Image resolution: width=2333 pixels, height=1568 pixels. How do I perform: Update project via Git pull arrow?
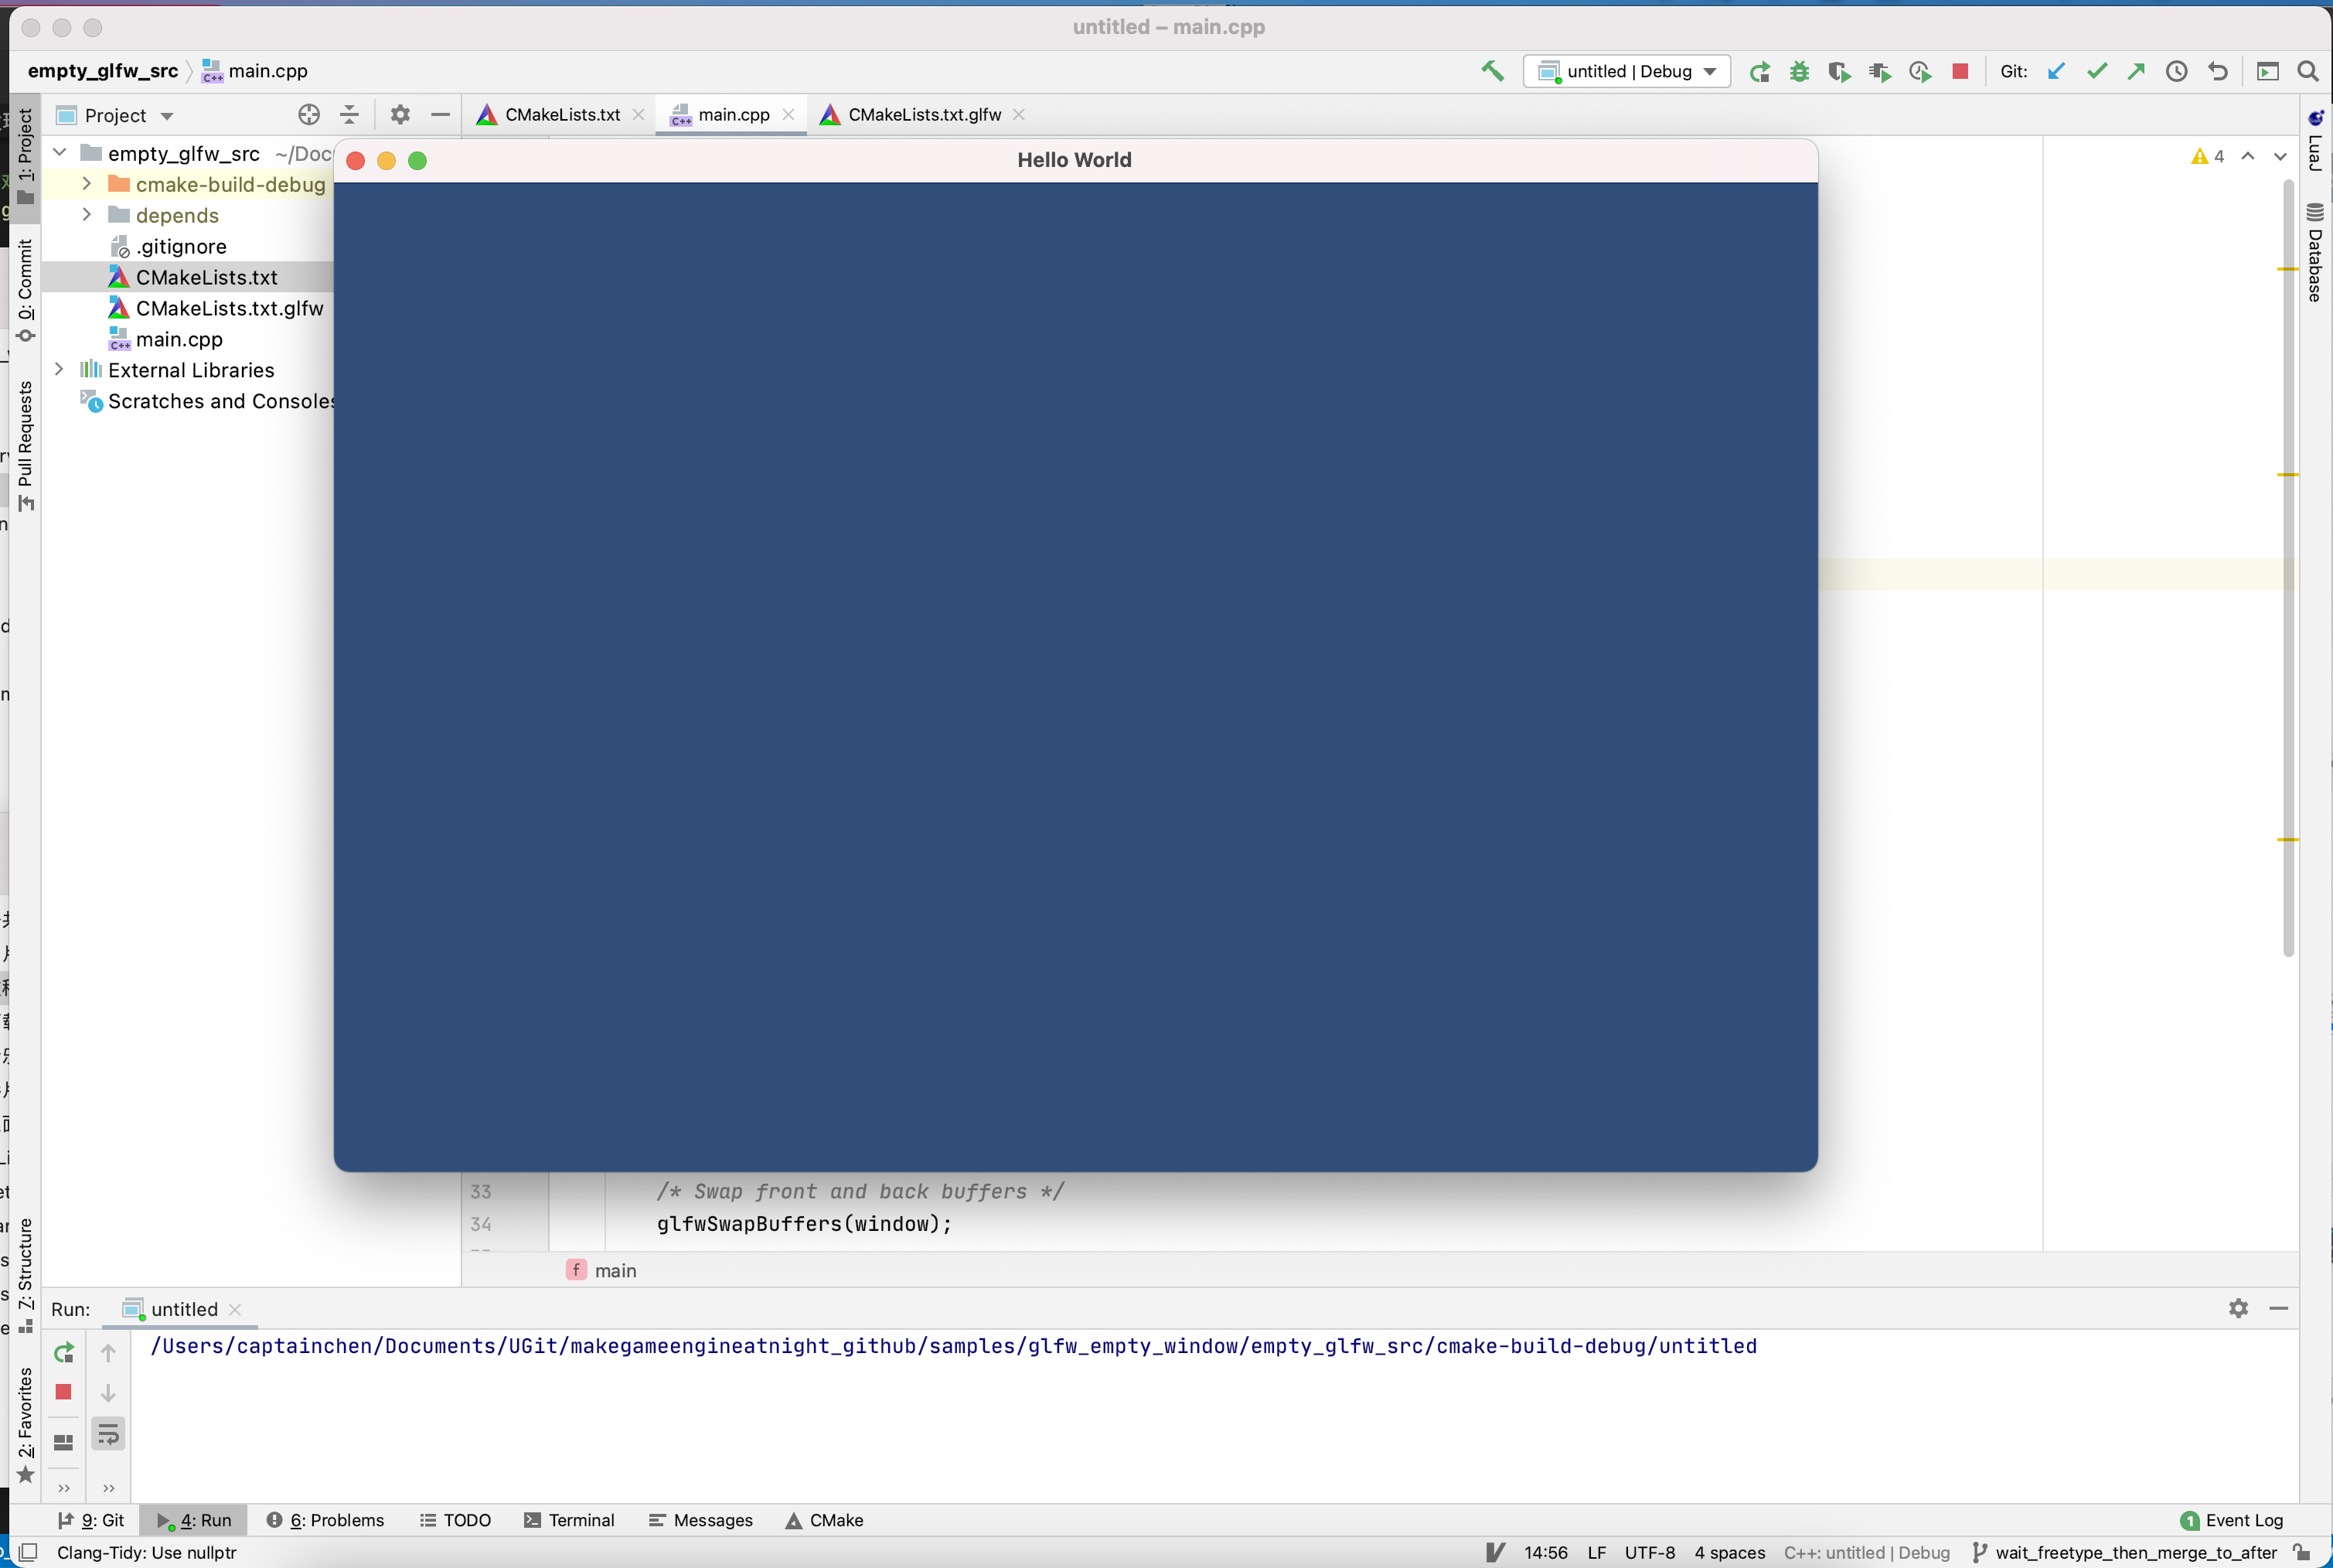(x=2057, y=71)
